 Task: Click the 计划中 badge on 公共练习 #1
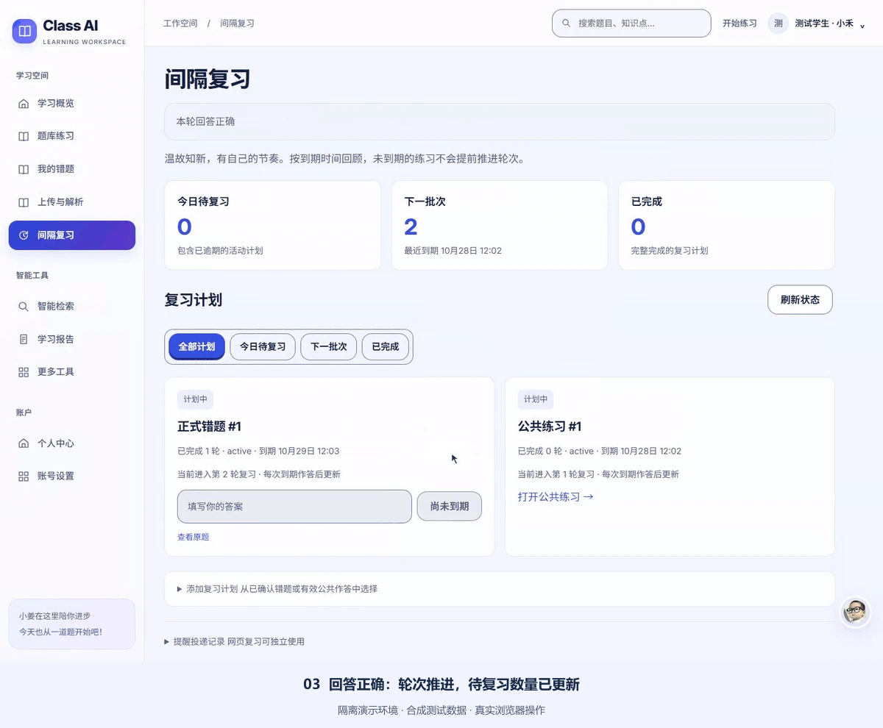(536, 399)
